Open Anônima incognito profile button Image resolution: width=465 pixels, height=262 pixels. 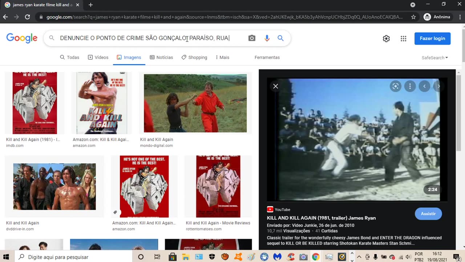pyautogui.click(x=437, y=17)
